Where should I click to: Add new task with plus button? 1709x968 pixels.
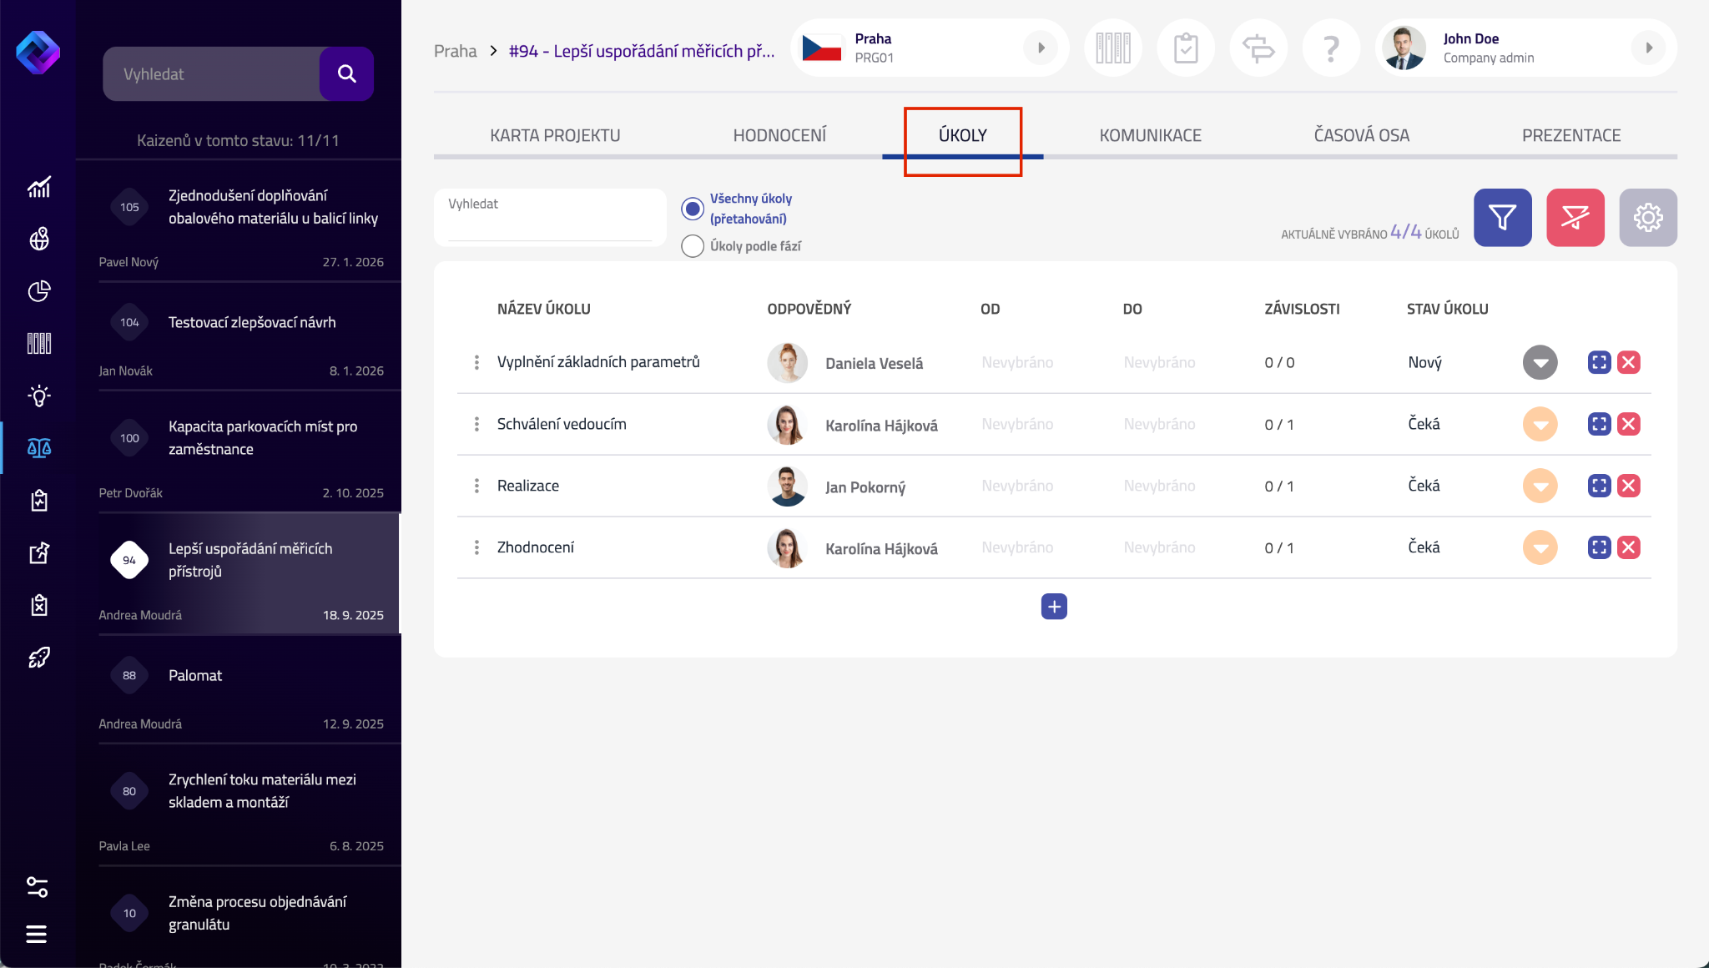tap(1054, 607)
